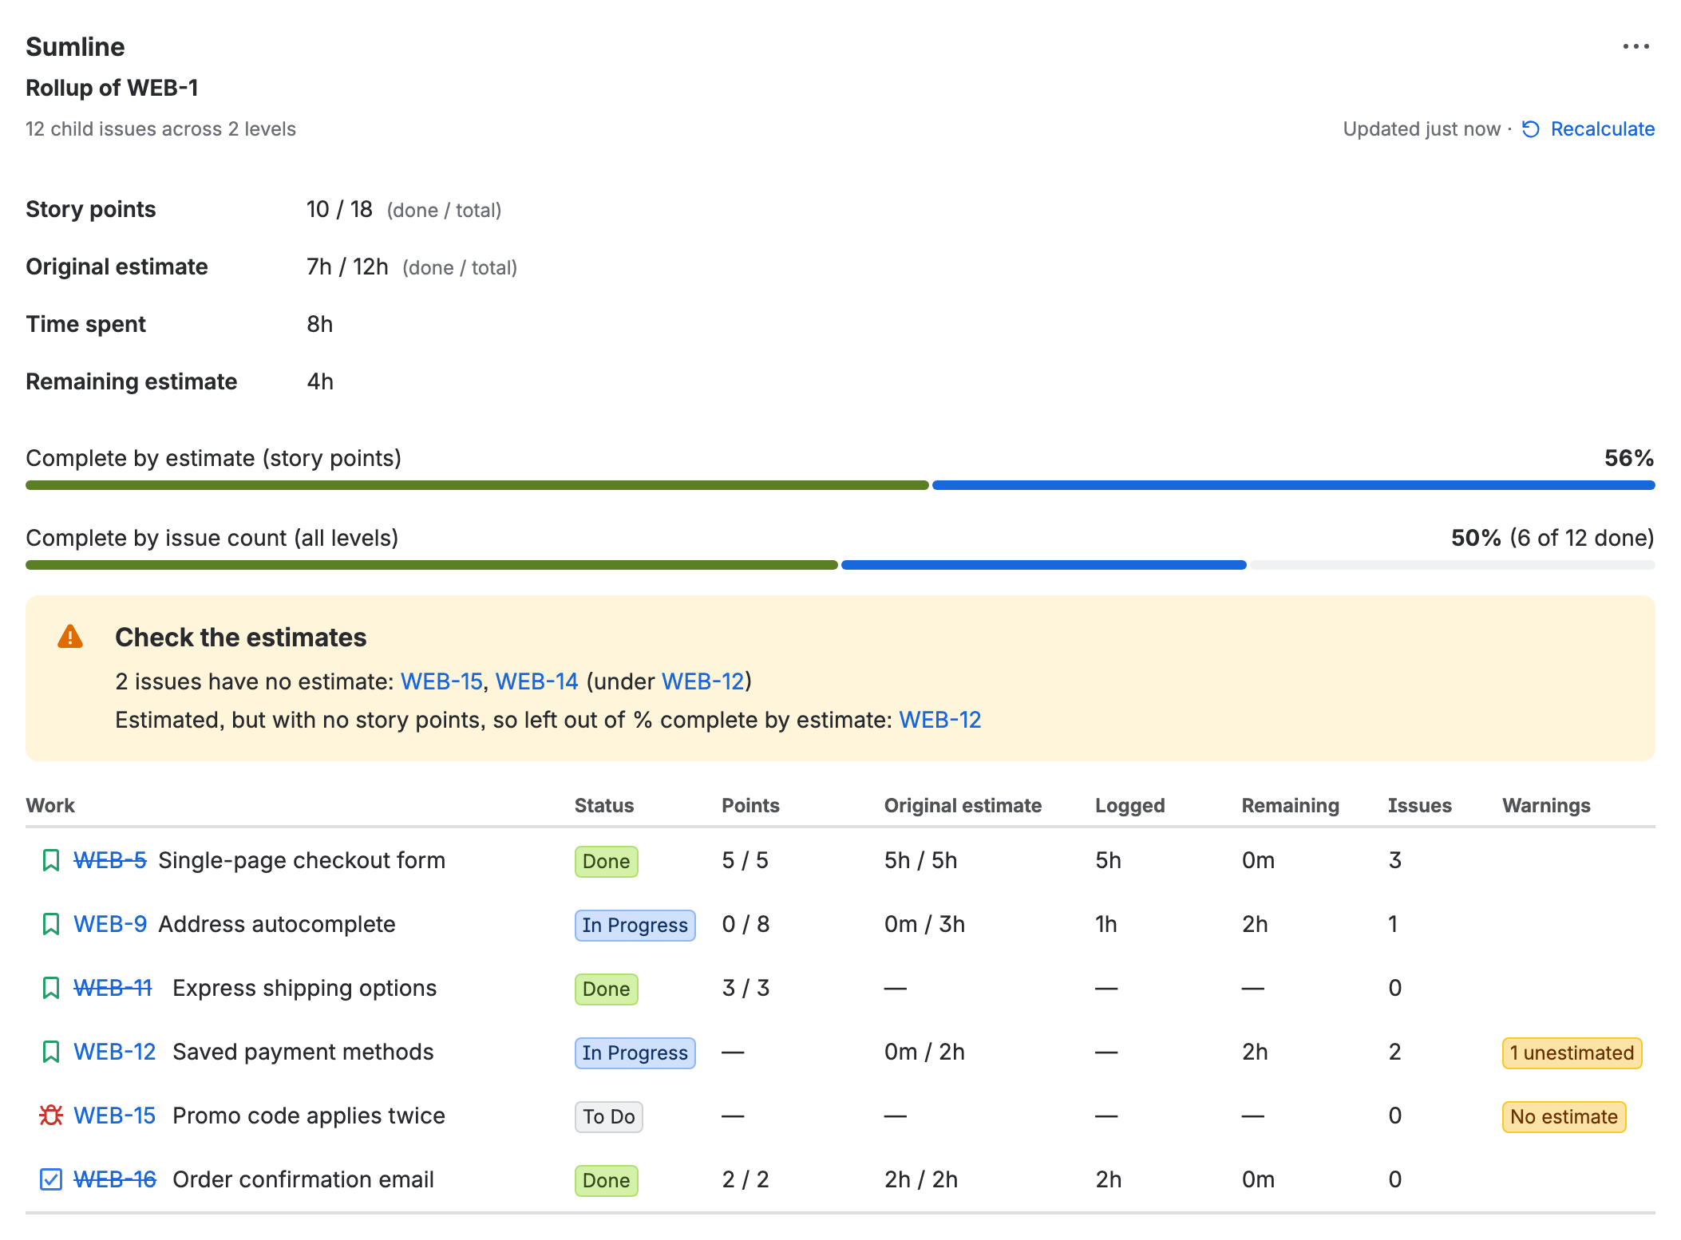Open the three-dot more actions menu

tap(1636, 47)
